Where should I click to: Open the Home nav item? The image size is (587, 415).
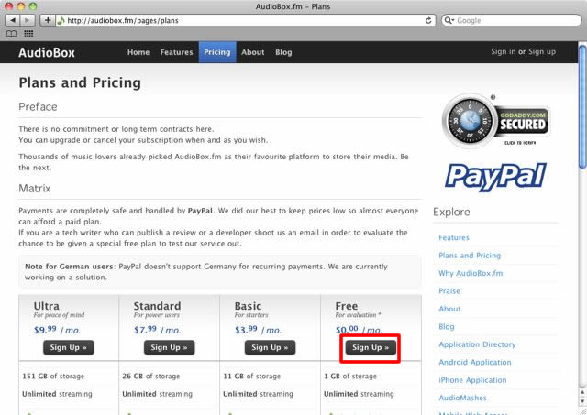point(138,52)
